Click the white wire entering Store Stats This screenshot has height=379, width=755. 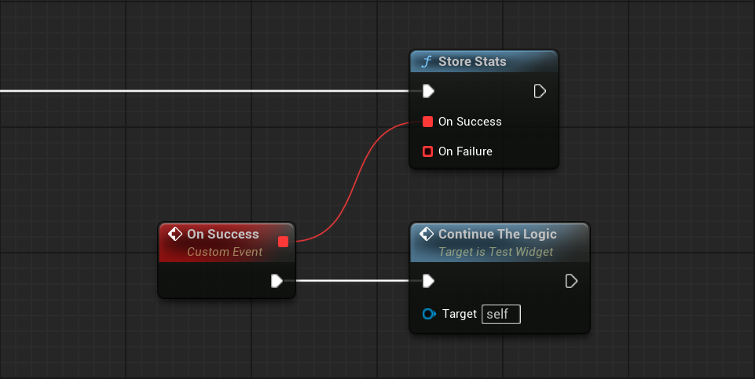(x=196, y=91)
